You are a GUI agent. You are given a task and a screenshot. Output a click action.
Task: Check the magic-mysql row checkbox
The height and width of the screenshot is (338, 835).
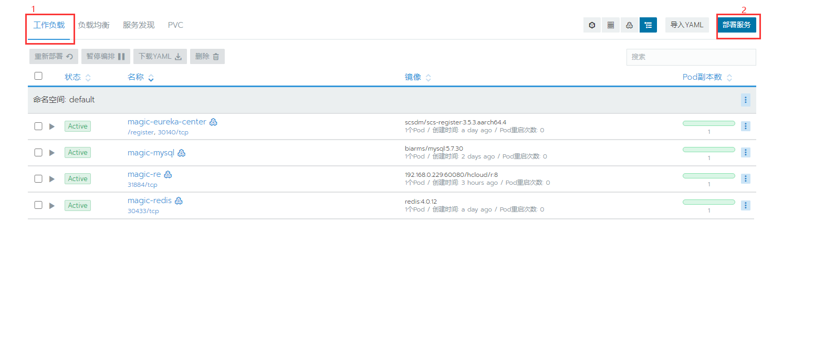coord(38,152)
